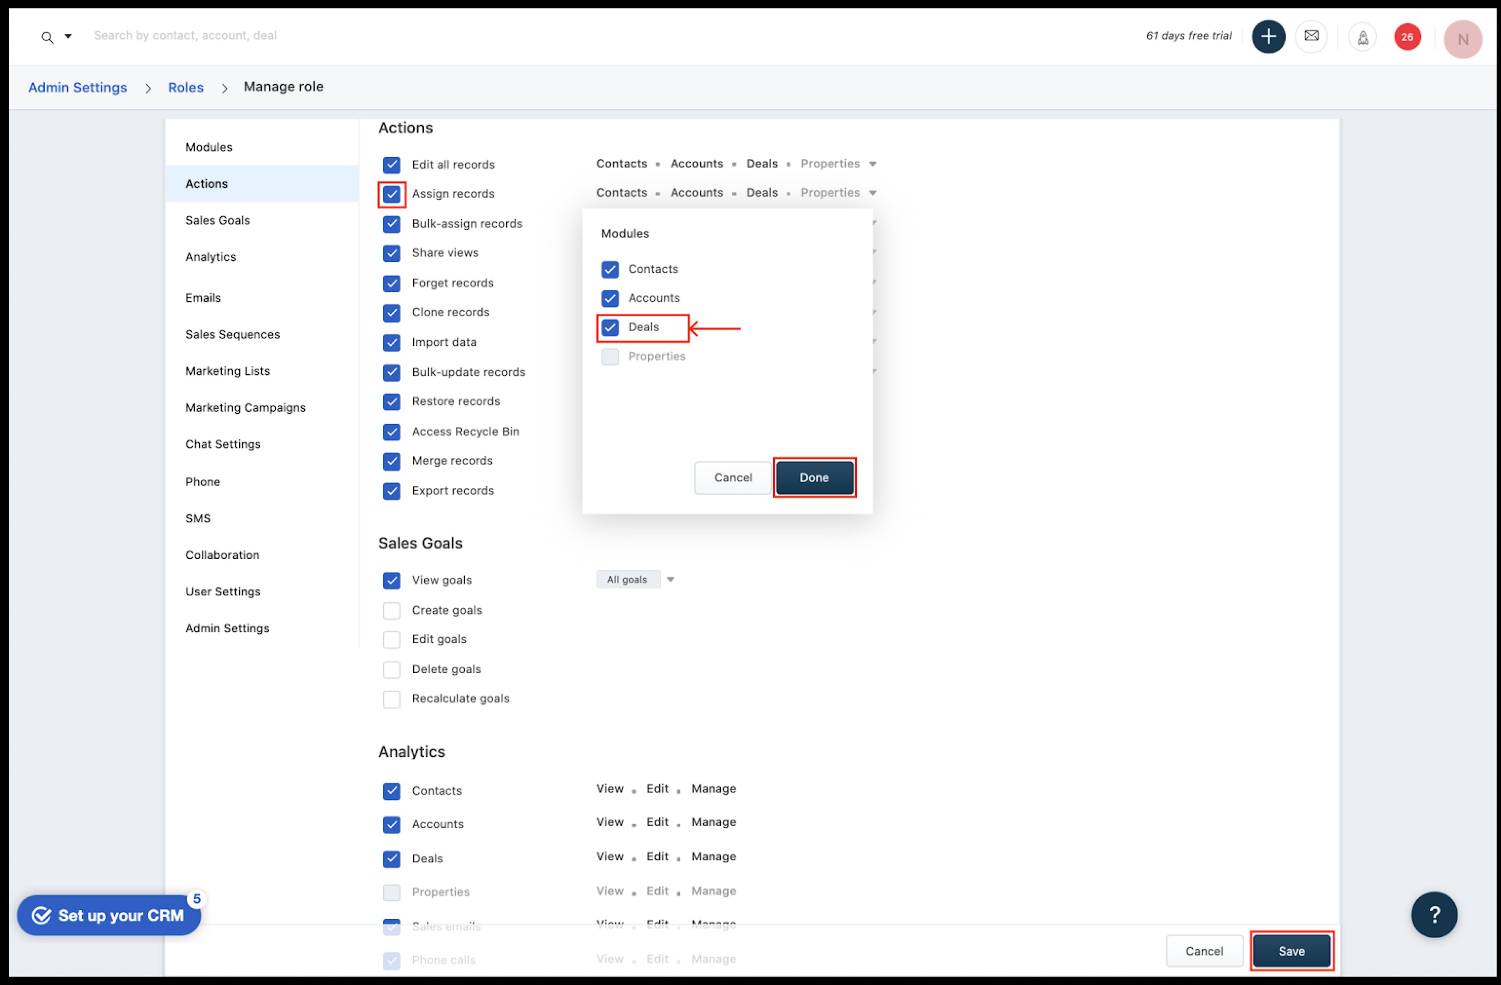Toggle Clone records checkbox
This screenshot has width=1501, height=985.
click(391, 313)
